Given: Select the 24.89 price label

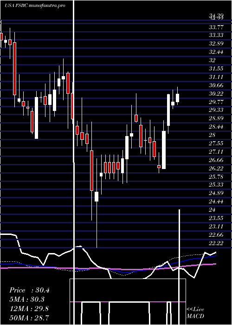Looking at the screenshot, I should [x=216, y=193].
